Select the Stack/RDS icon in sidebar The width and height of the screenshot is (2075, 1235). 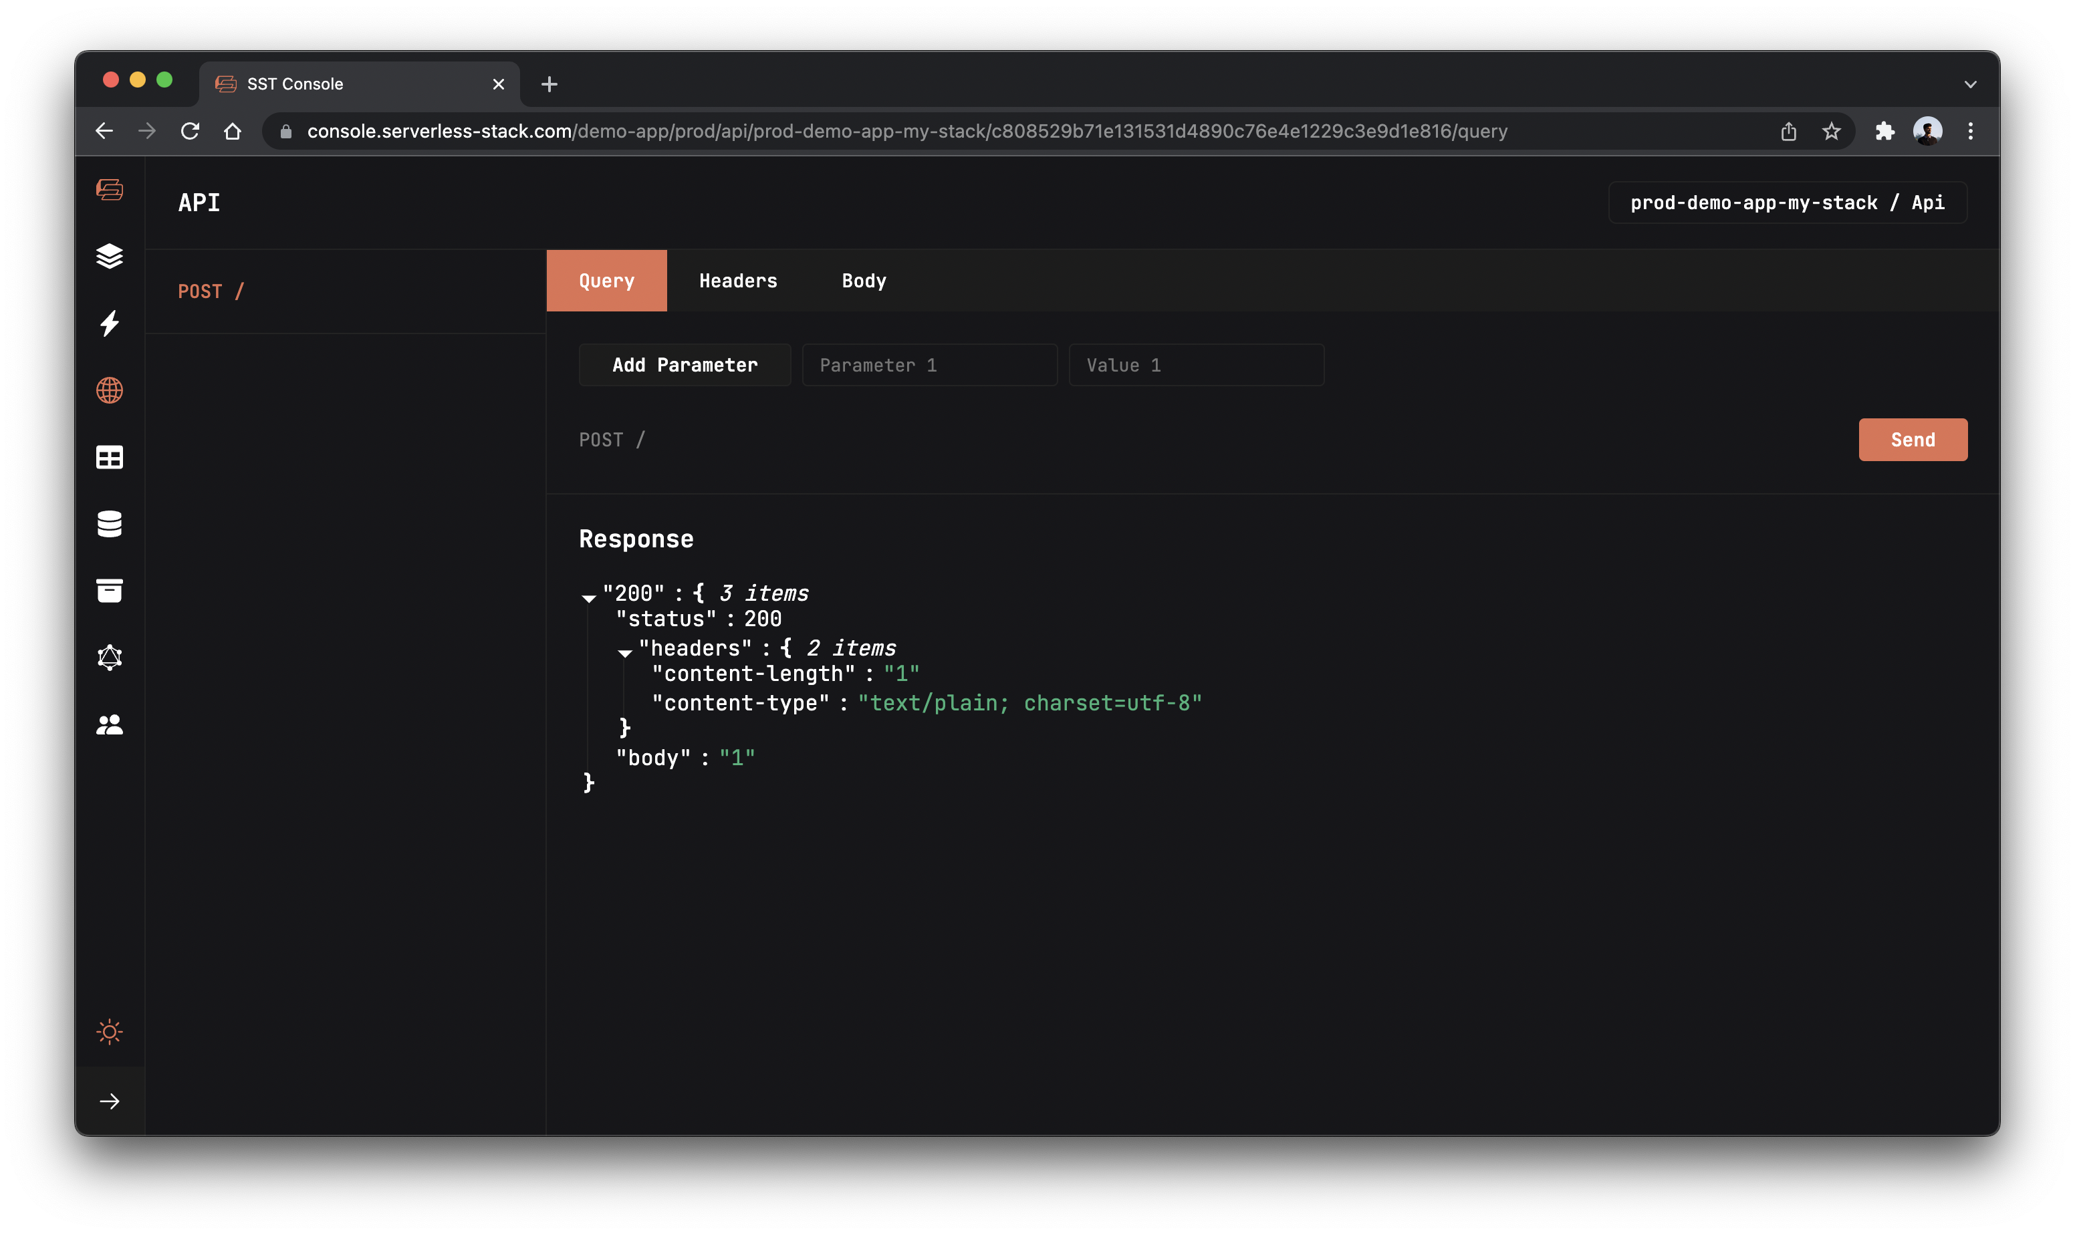click(x=110, y=523)
